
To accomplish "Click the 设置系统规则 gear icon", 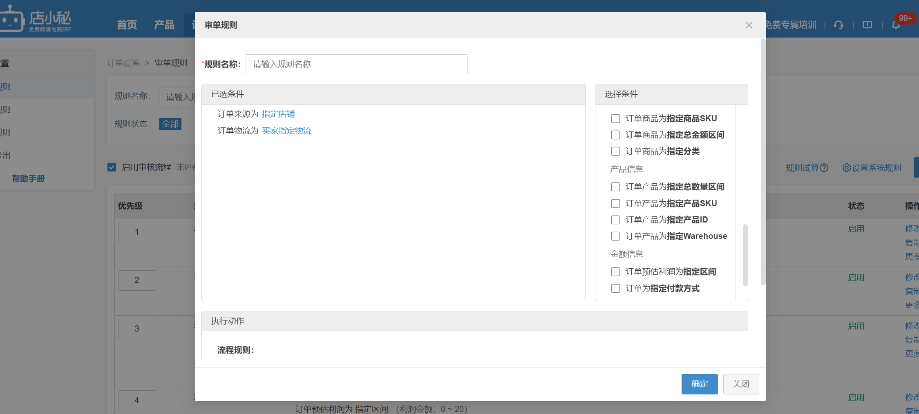I will (846, 168).
